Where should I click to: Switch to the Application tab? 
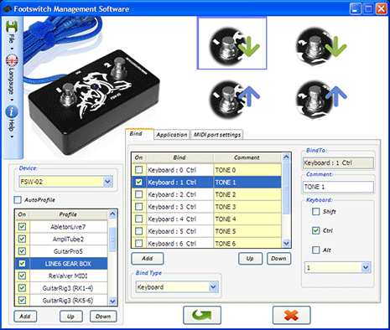(172, 135)
